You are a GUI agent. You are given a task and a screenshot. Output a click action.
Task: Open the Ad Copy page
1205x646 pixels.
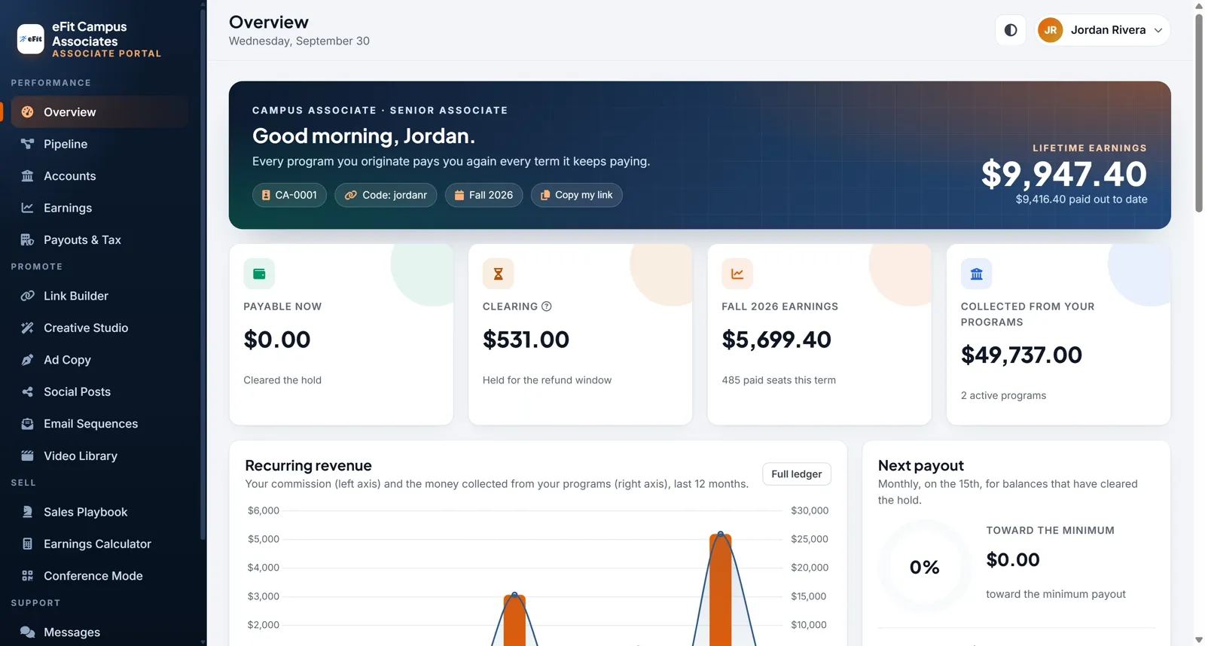click(99, 360)
